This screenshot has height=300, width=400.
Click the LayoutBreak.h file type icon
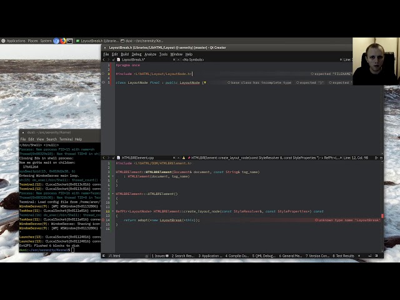pos(118,60)
